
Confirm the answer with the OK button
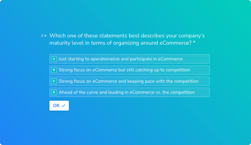[59, 106]
